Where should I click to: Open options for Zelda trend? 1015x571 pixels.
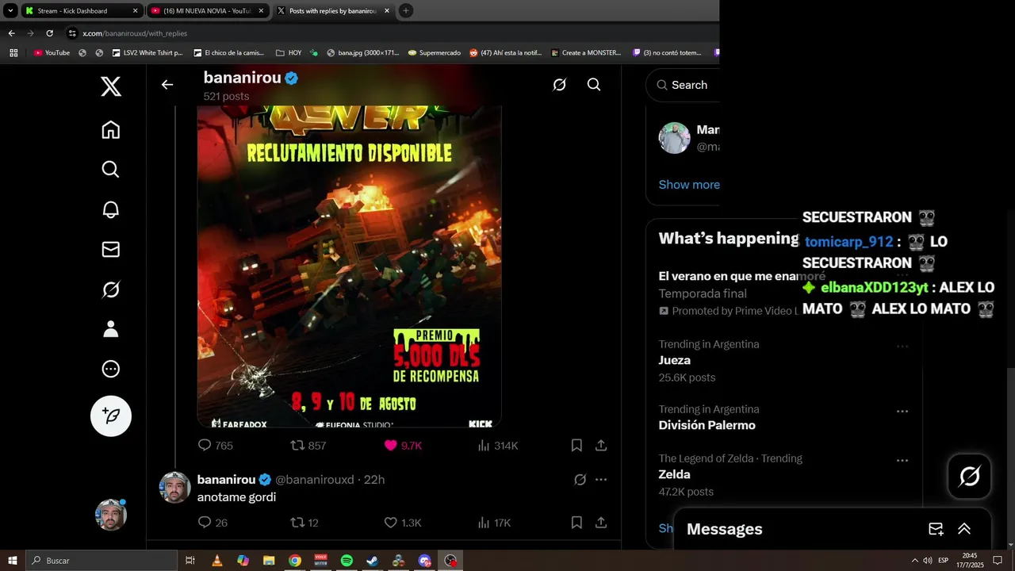click(902, 460)
